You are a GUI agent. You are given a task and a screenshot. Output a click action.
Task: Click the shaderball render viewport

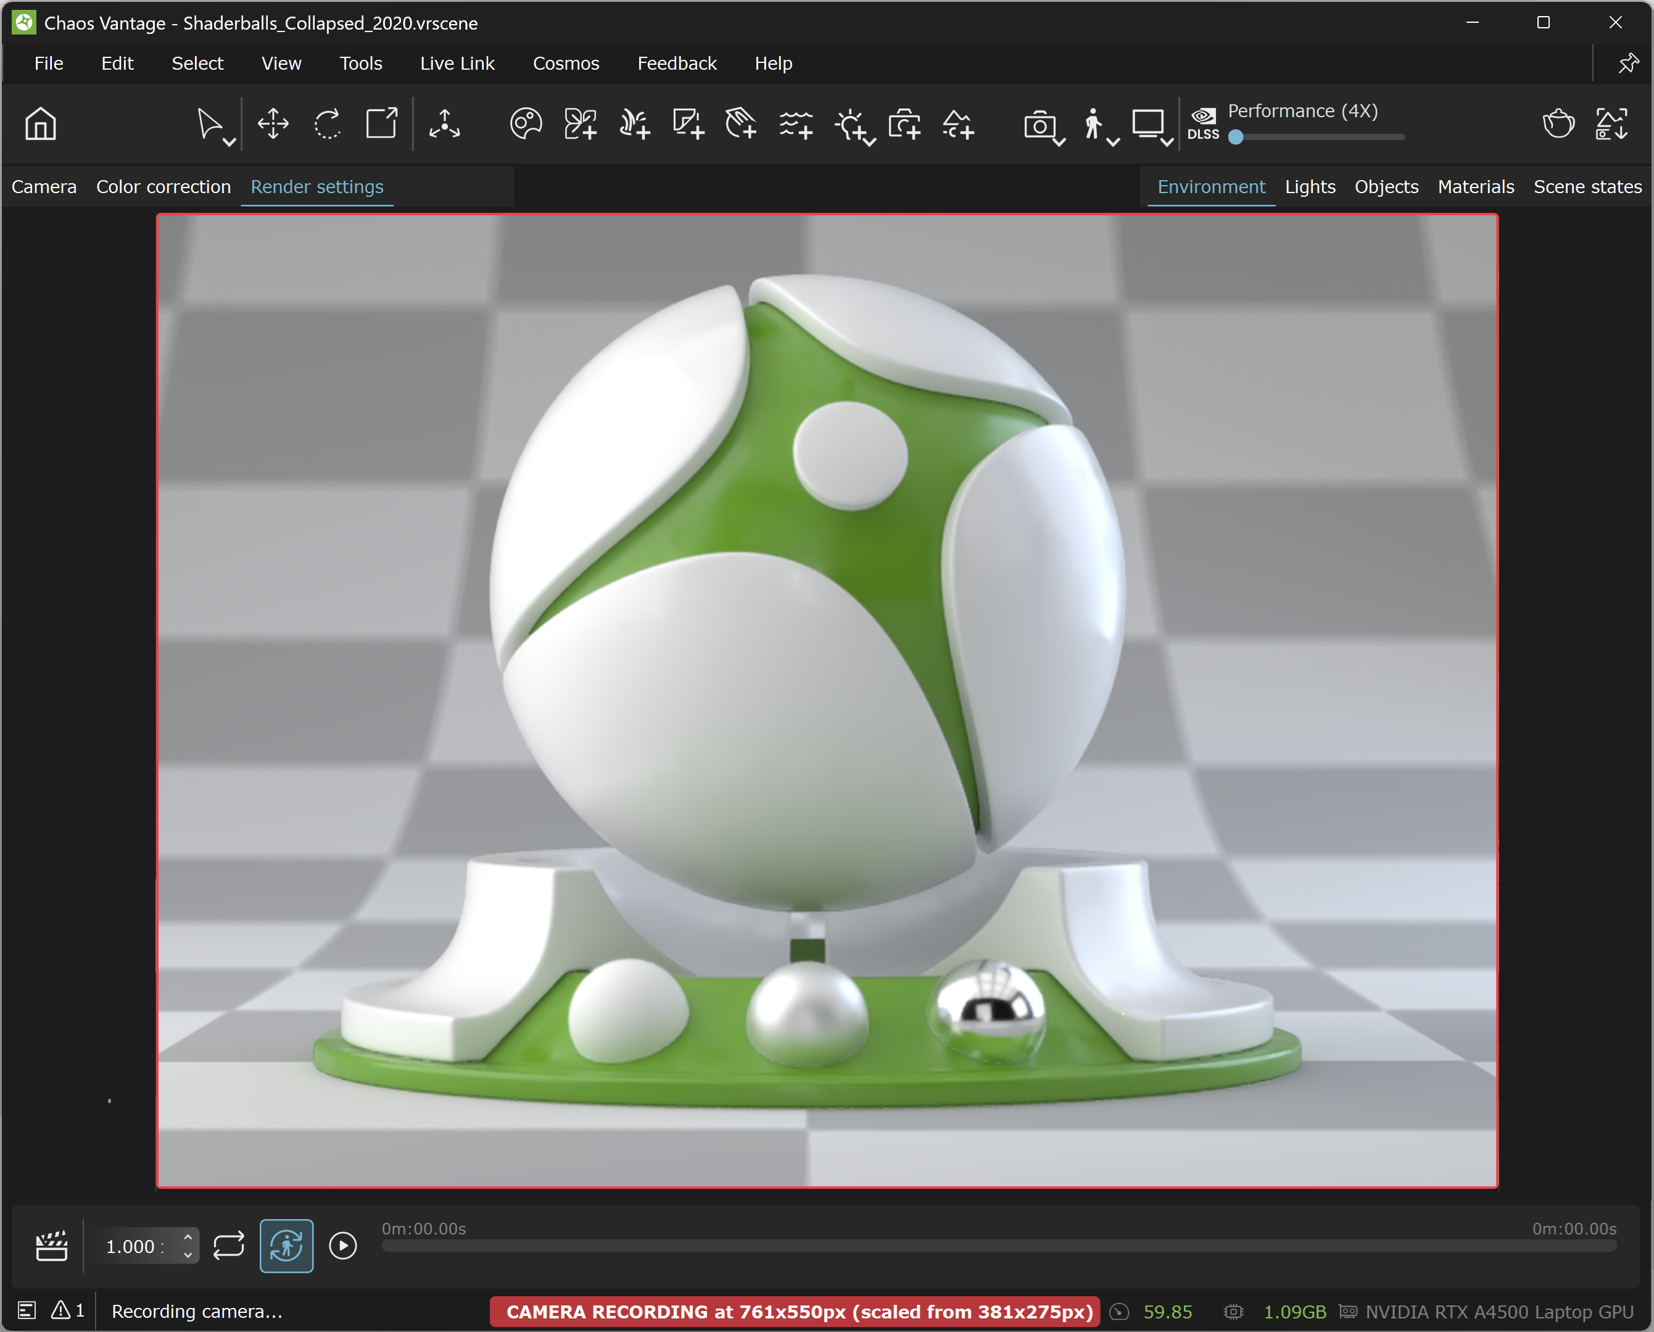(x=827, y=700)
